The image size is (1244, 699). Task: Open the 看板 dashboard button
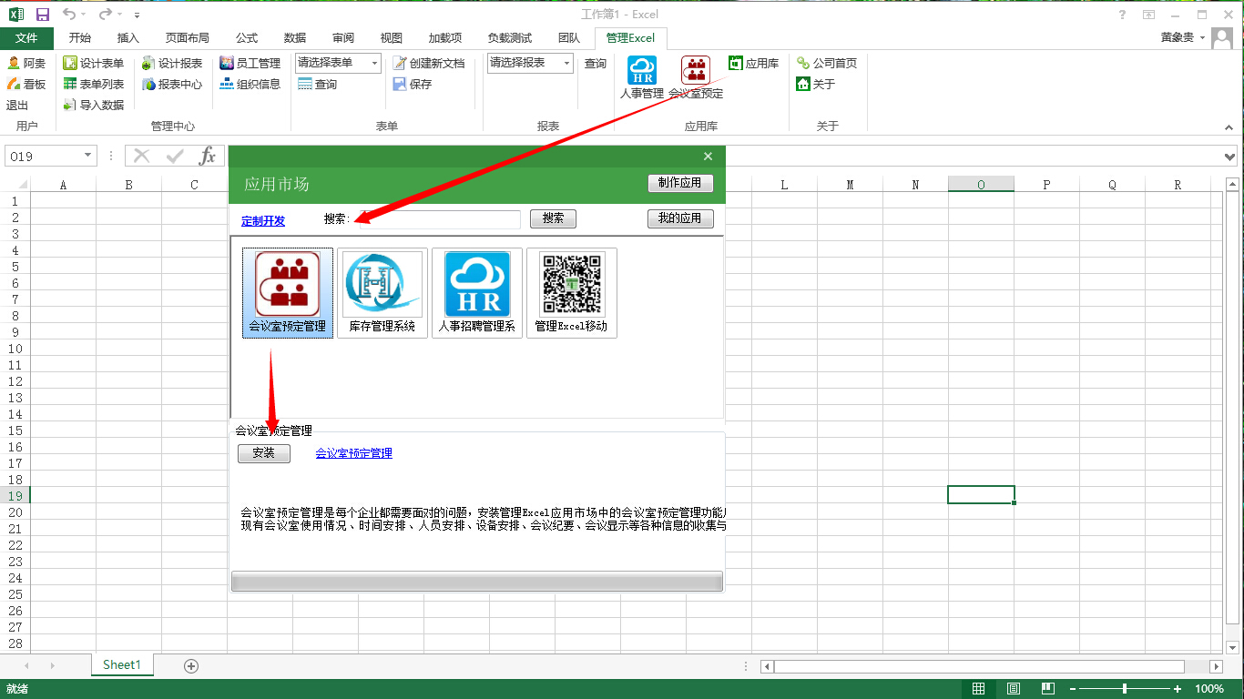click(x=26, y=84)
